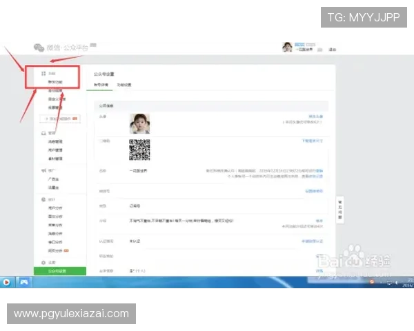The height and width of the screenshot is (331, 414).
Task: Open 素材管理 in the sidebar
Action: pyautogui.click(x=55, y=159)
